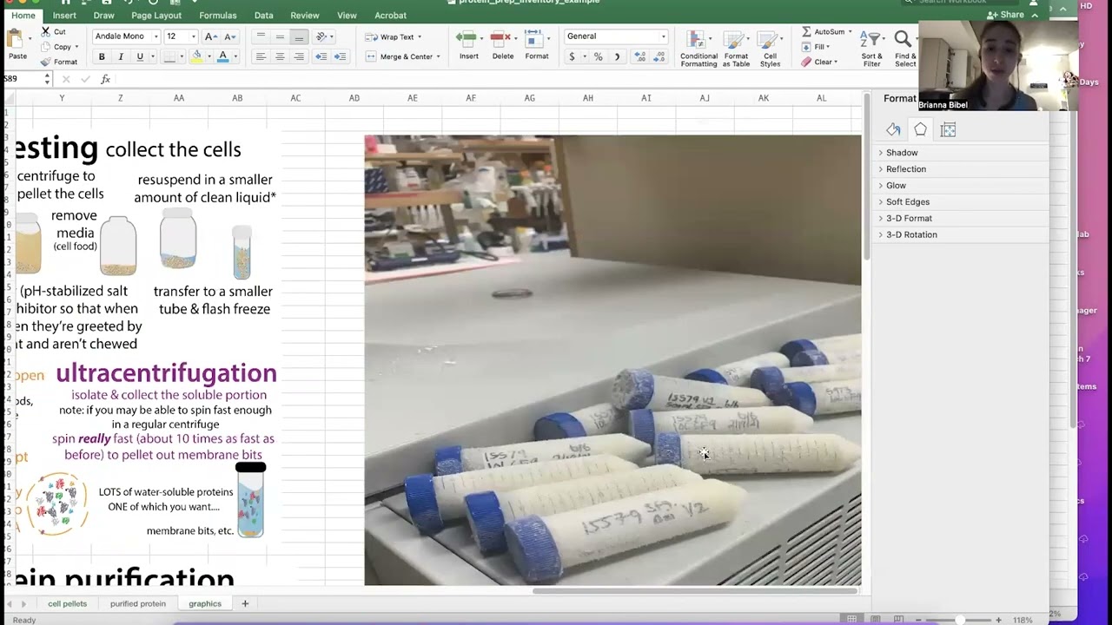
Task: Align text to bottom
Action: click(x=299, y=36)
